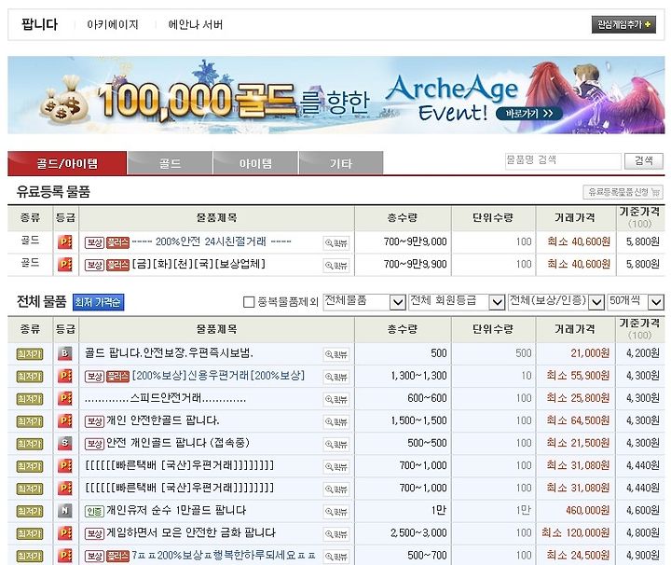This screenshot has width=671, height=565.
Task: Open the 골드 팝니다.안전보장.우편즉시보냄 listing title
Action: click(x=169, y=353)
